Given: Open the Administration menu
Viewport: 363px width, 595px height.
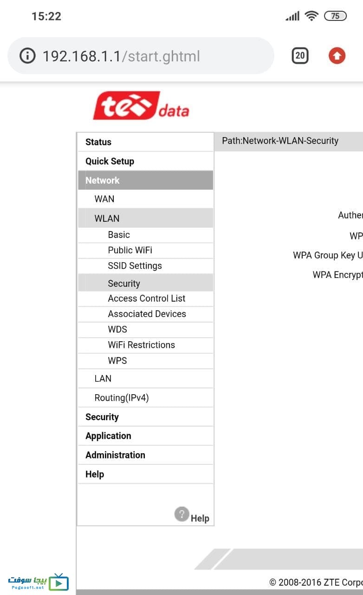Looking at the screenshot, I should (x=146, y=455).
